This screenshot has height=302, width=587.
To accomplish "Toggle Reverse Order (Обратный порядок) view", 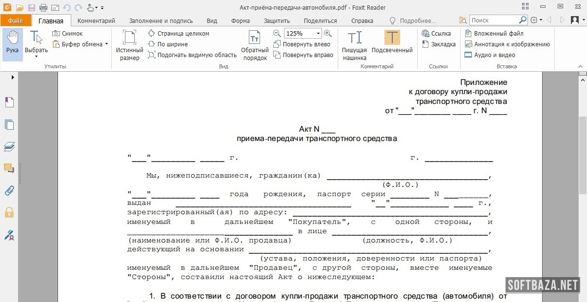I will (x=255, y=45).
